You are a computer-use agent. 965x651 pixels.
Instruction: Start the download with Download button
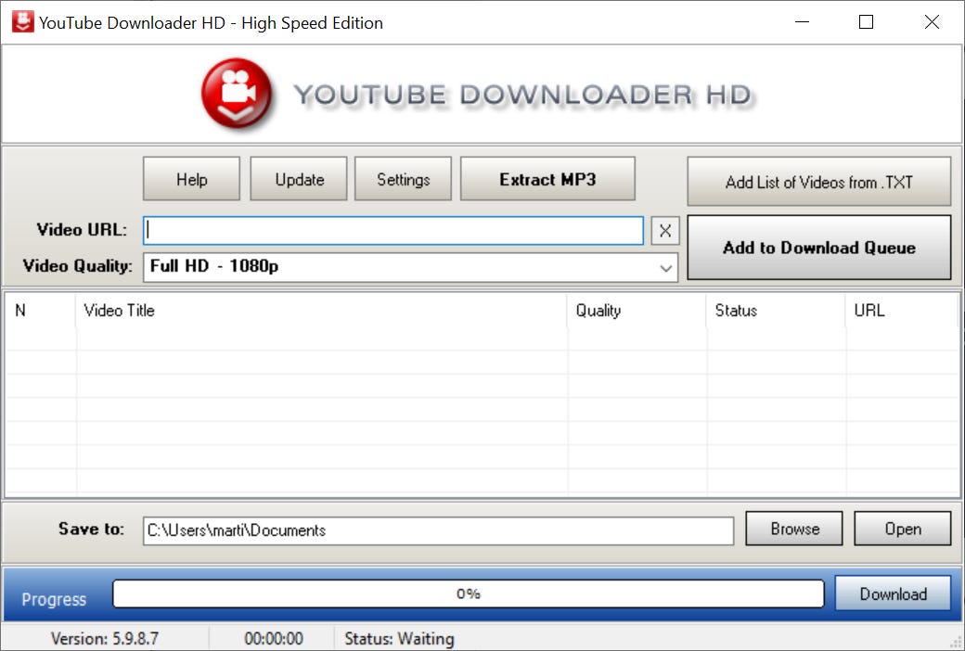[x=893, y=594]
